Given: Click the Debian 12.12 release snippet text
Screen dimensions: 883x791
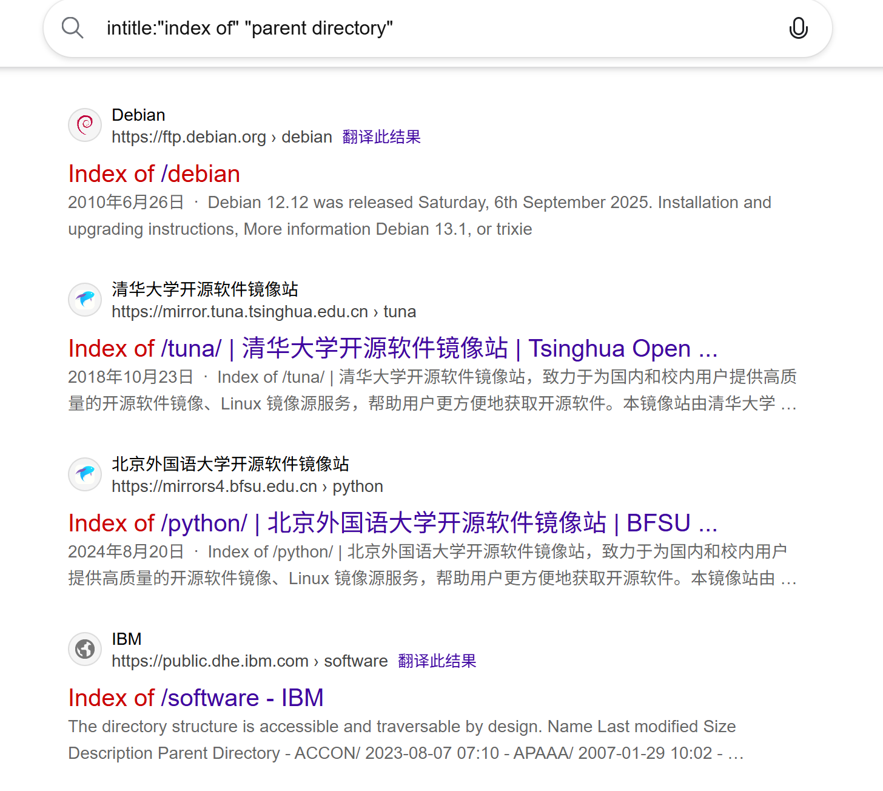Looking at the screenshot, I should tap(420, 216).
